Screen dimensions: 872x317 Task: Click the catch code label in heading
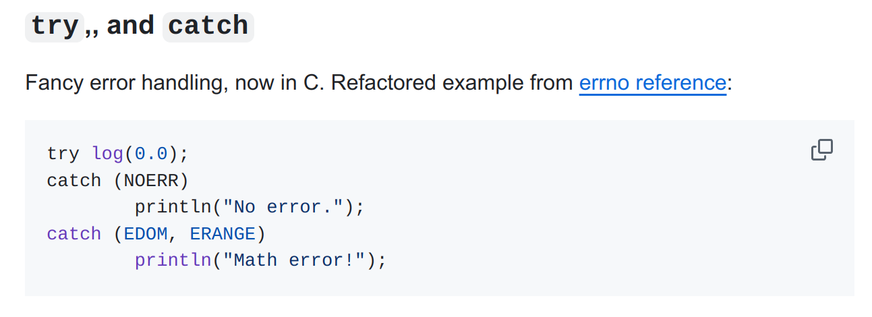click(x=208, y=26)
